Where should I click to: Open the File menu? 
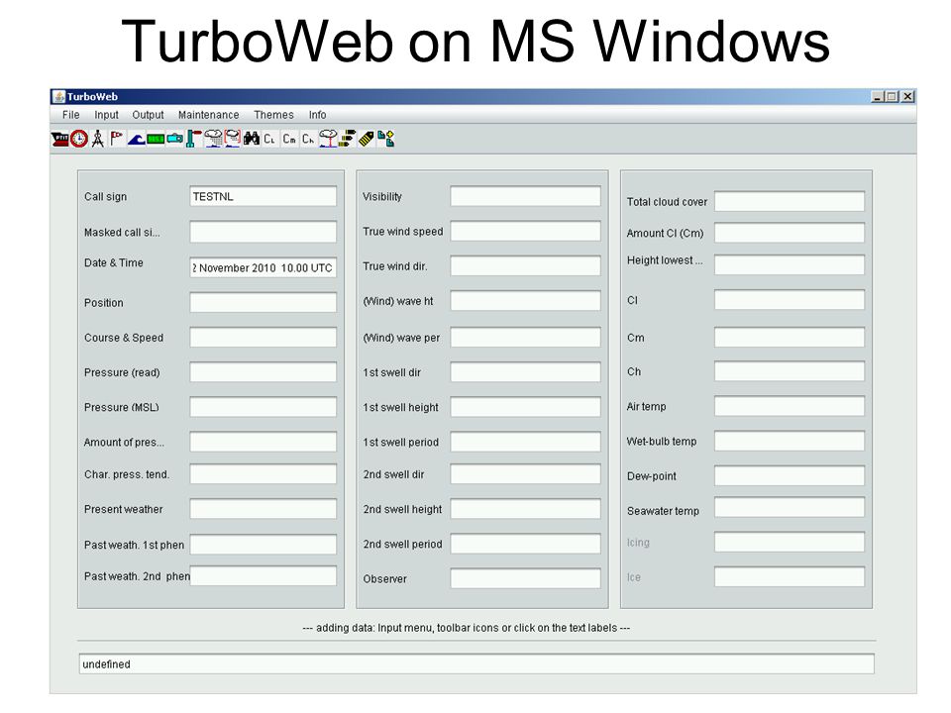tap(71, 115)
